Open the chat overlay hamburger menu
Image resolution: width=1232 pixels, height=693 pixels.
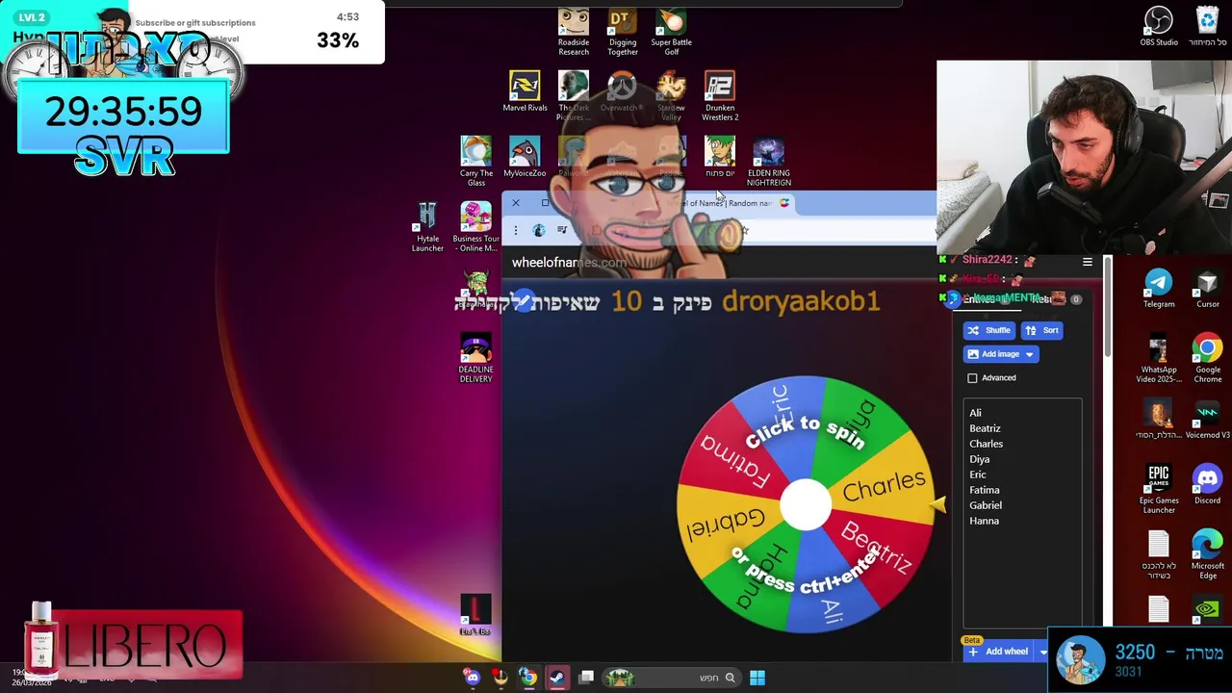(x=1087, y=262)
